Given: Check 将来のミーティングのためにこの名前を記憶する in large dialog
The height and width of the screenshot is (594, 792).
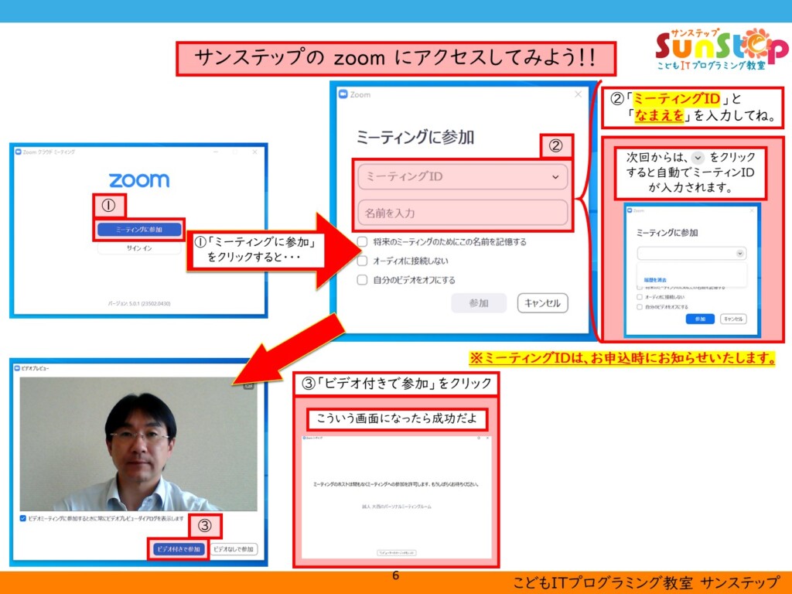Looking at the screenshot, I should click(362, 241).
